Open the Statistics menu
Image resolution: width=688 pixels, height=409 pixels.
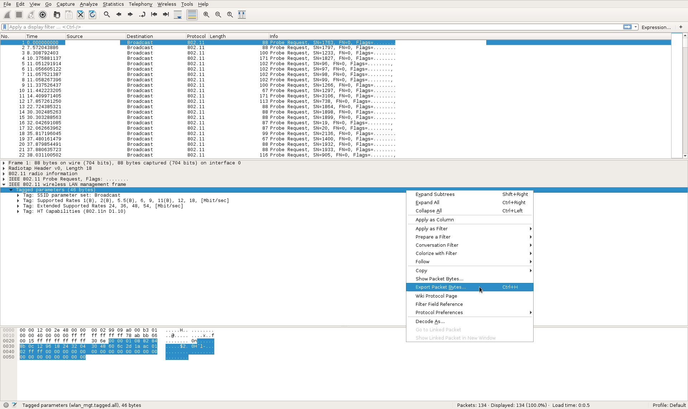click(x=113, y=4)
